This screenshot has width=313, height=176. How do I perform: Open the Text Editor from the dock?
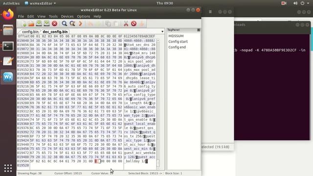point(8,61)
